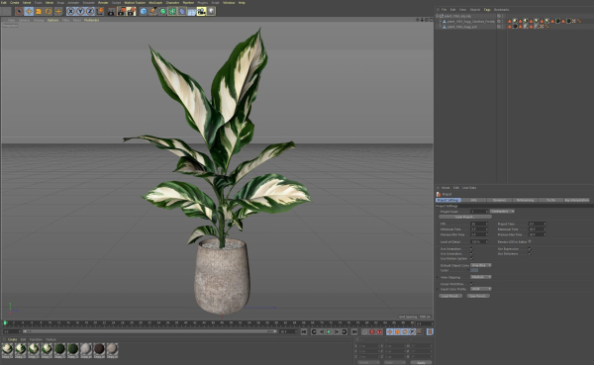594x365 pixels.
Task: Open Mode menu in Attribute Manager
Action: 445,188
